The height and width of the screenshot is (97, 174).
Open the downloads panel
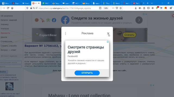136,8
